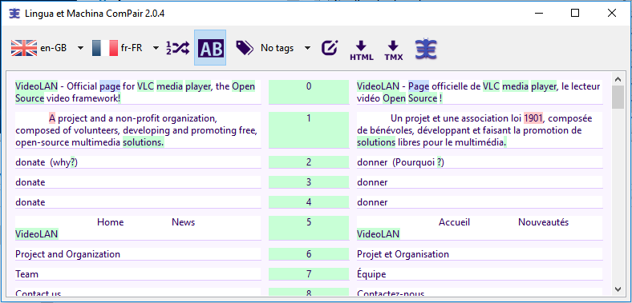632x303 pixels.
Task: Click the tags label icon
Action: (x=245, y=48)
